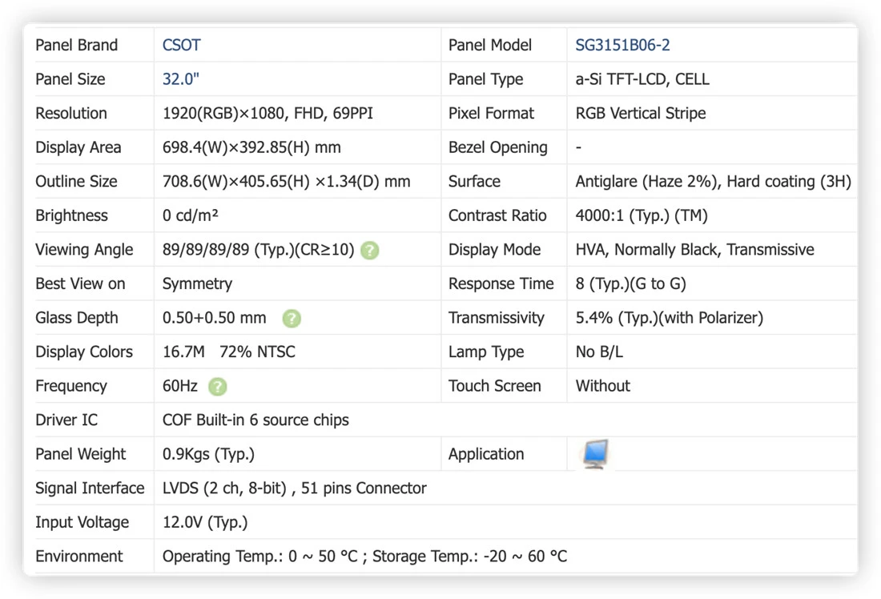This screenshot has width=881, height=599.
Task: Select the glass depth value 0.50+0.50 mm
Action: point(214,318)
